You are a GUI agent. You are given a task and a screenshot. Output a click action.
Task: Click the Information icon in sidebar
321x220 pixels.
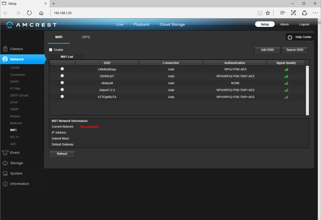(5, 184)
